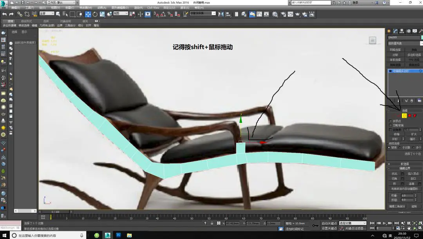Screen dimensions: 423x239
Task: Click the Mirror tool icon
Action: tap(221, 14)
